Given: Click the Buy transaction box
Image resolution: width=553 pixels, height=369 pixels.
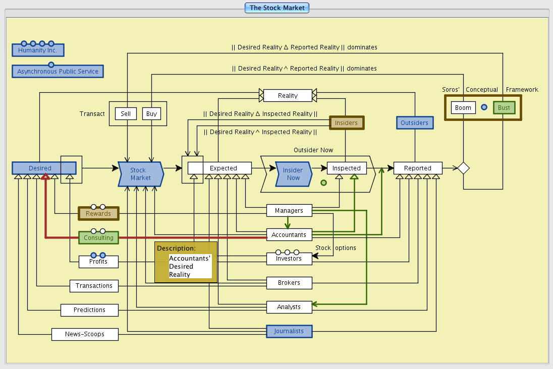Looking at the screenshot, I should (x=151, y=113).
